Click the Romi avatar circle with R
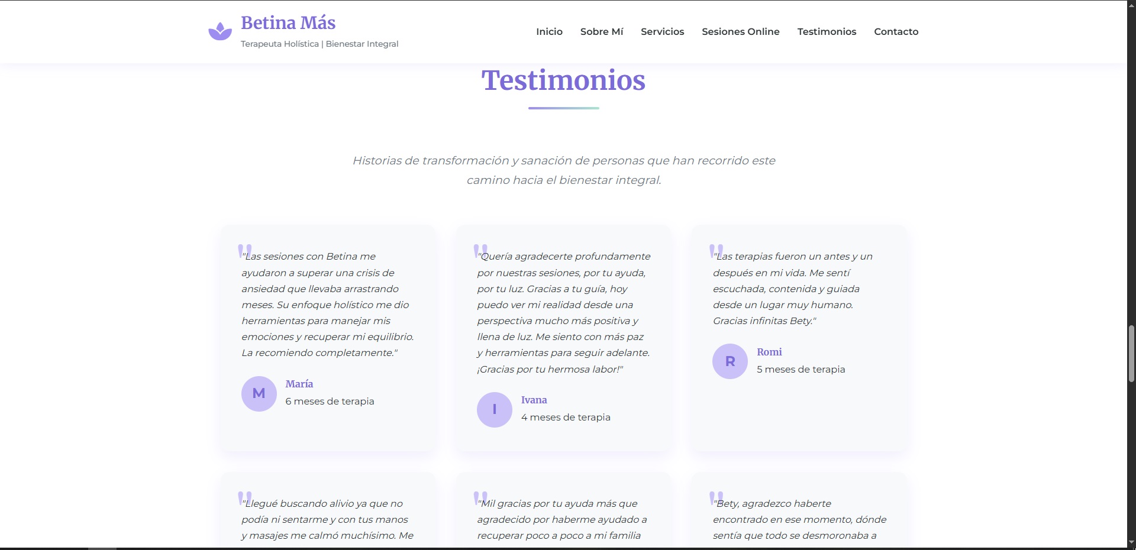The width and height of the screenshot is (1136, 550). pos(730,361)
